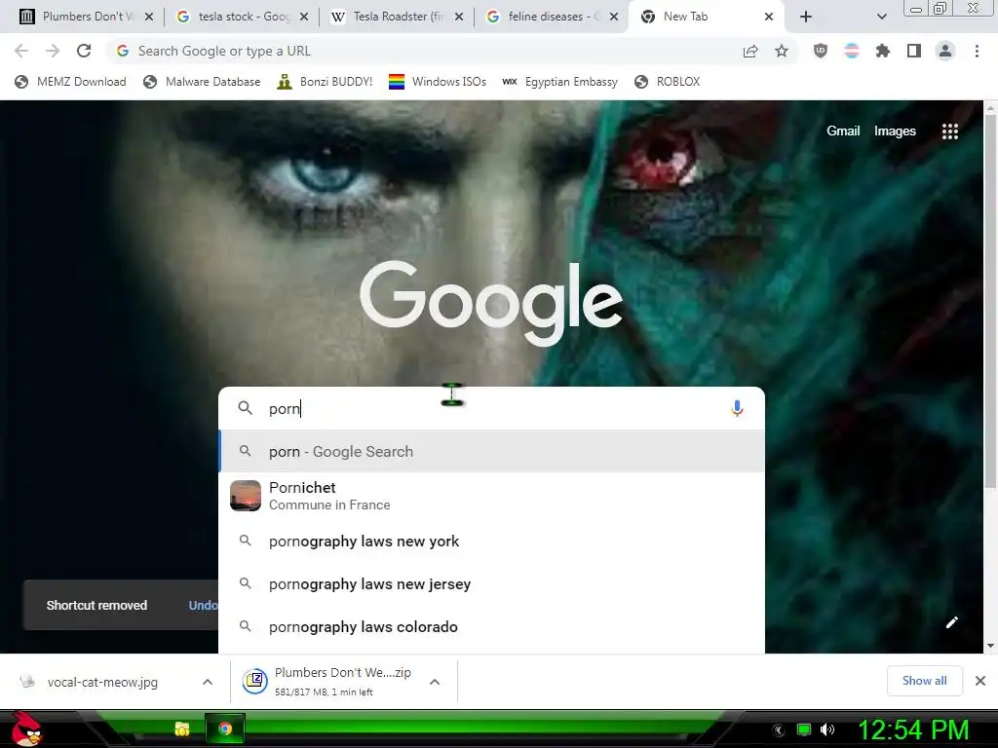Viewport: 998px width, 748px height.
Task: Open Extensions puzzle piece menu
Action: coord(883,51)
